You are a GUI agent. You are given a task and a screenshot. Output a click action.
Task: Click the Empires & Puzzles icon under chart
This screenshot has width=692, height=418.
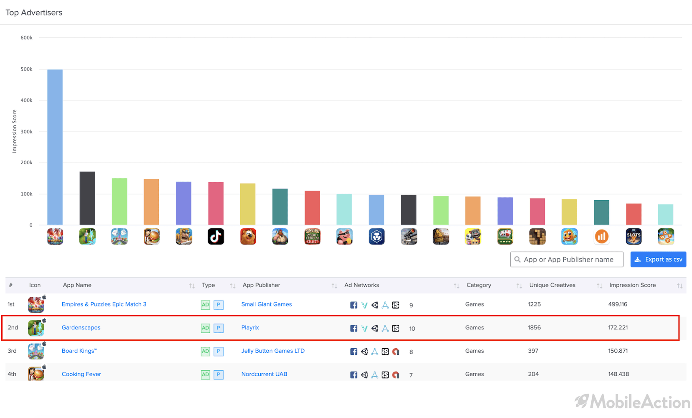tap(55, 237)
